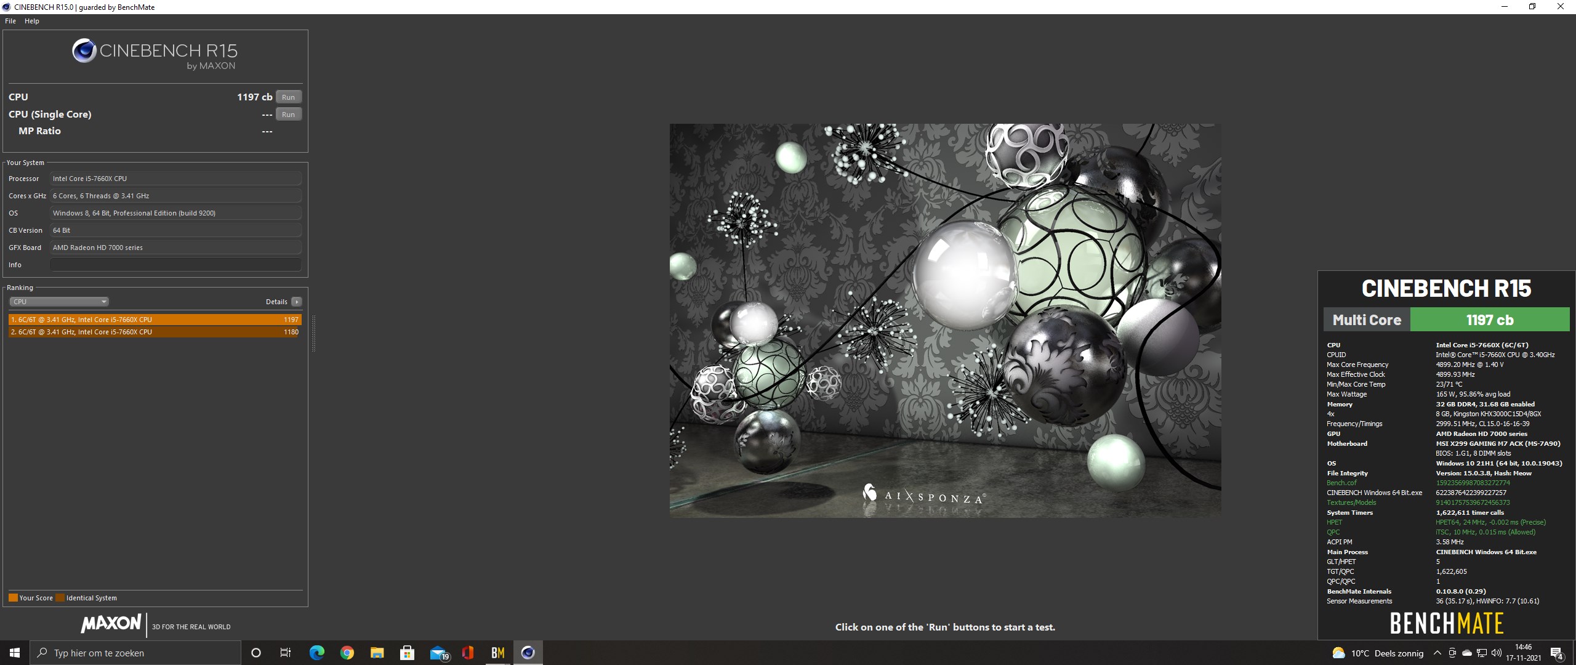Screen dimensions: 1576x665
Task: Open Cortana circle icon
Action: [256, 653]
